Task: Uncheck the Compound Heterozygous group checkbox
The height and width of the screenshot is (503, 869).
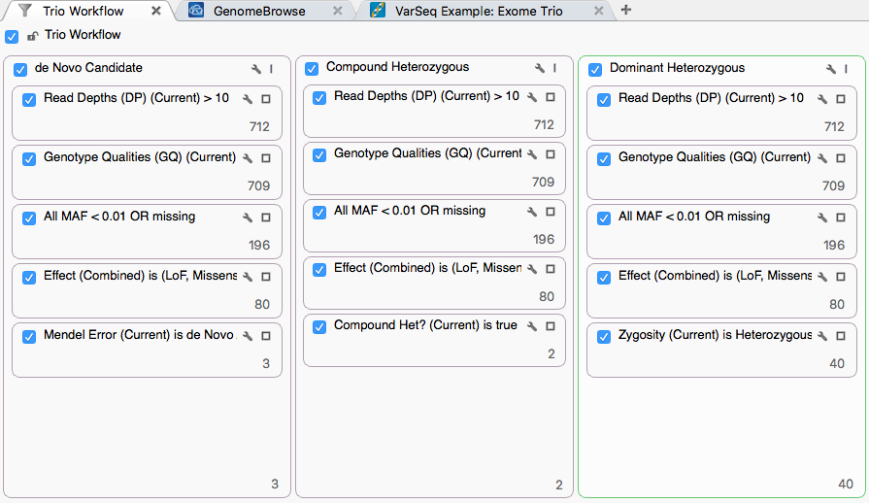Action: pos(312,69)
